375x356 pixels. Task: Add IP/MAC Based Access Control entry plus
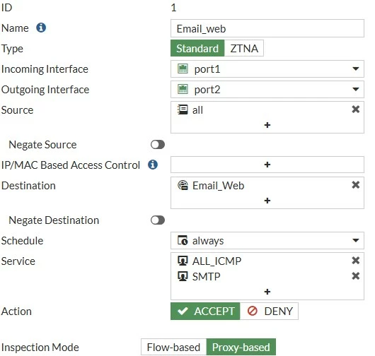click(267, 165)
